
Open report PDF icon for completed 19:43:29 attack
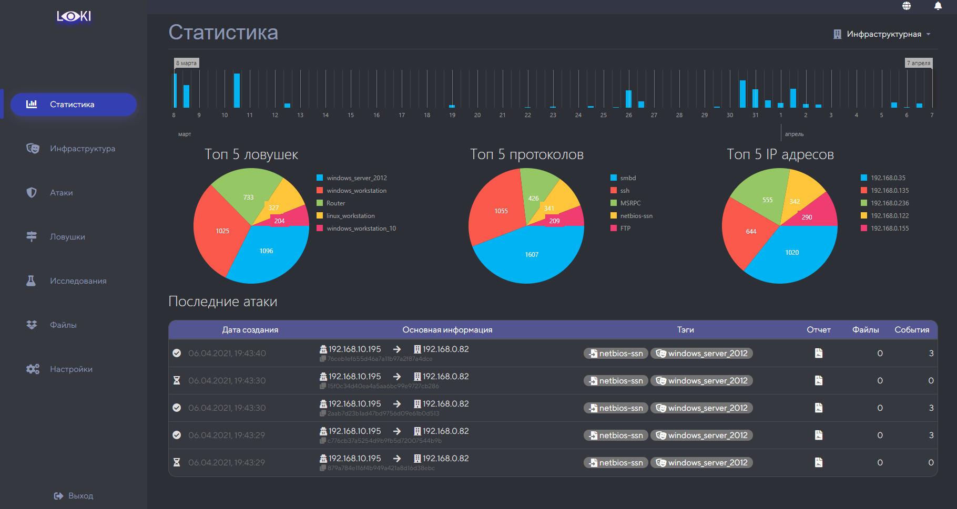(819, 435)
